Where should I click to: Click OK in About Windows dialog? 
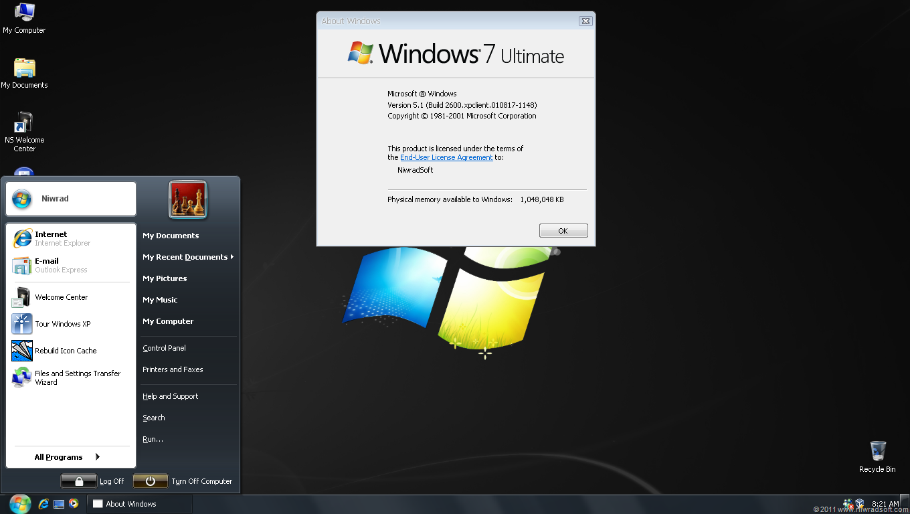pyautogui.click(x=563, y=231)
